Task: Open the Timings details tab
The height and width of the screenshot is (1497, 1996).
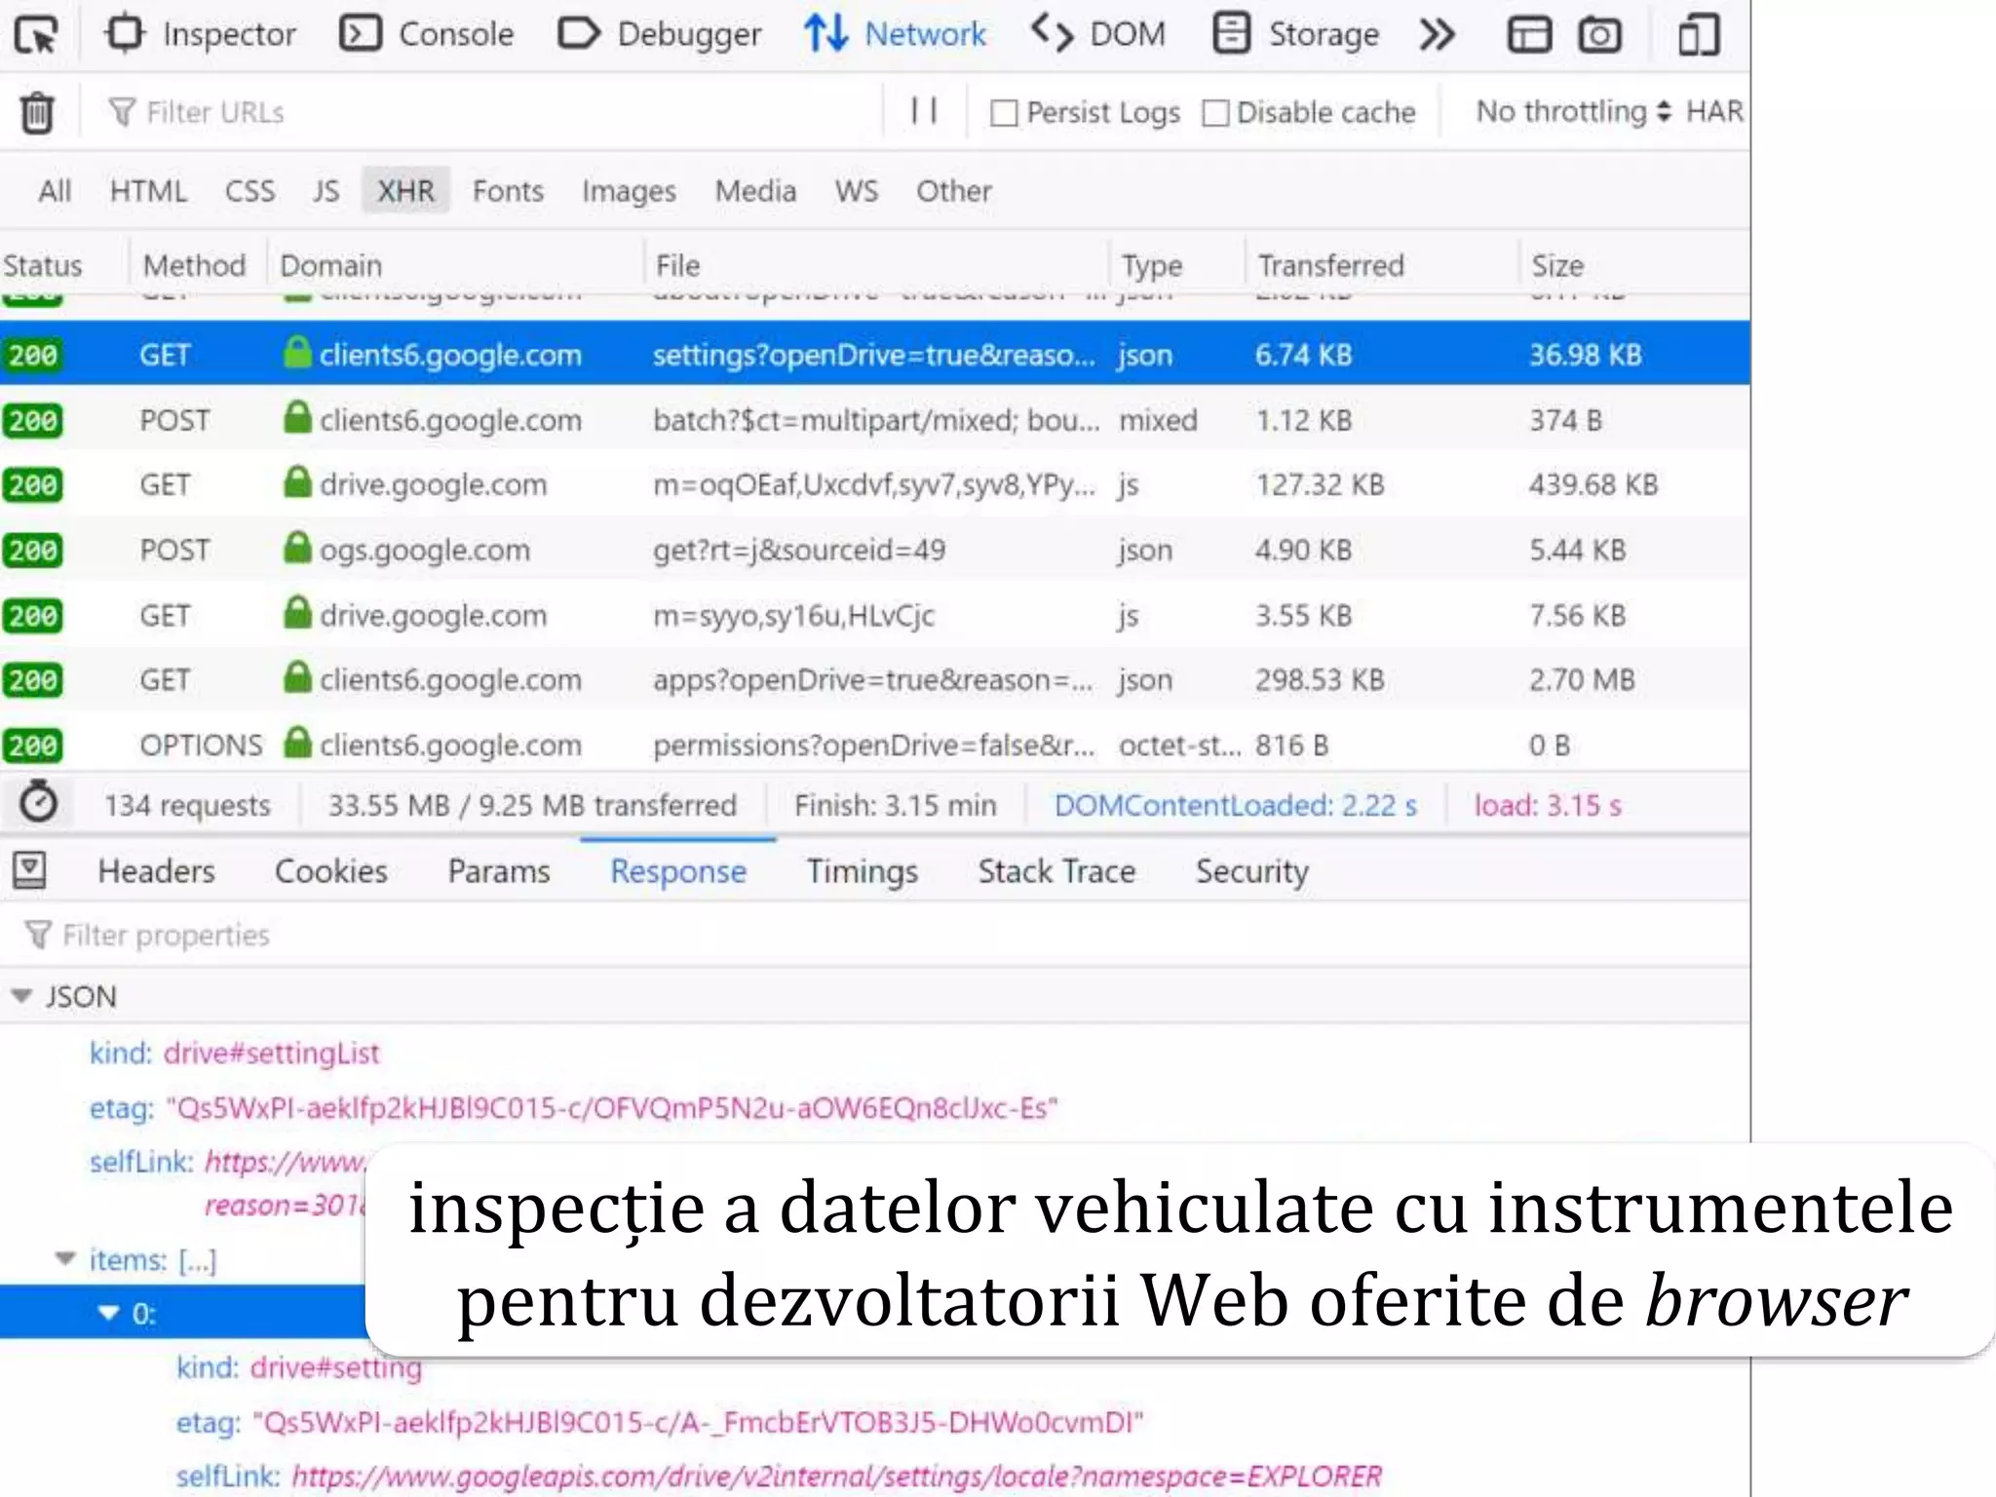Action: 862,870
